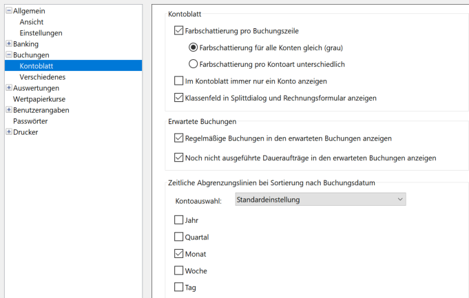Open the Kontoauswahl dropdown
The image size is (469, 298).
[320, 200]
